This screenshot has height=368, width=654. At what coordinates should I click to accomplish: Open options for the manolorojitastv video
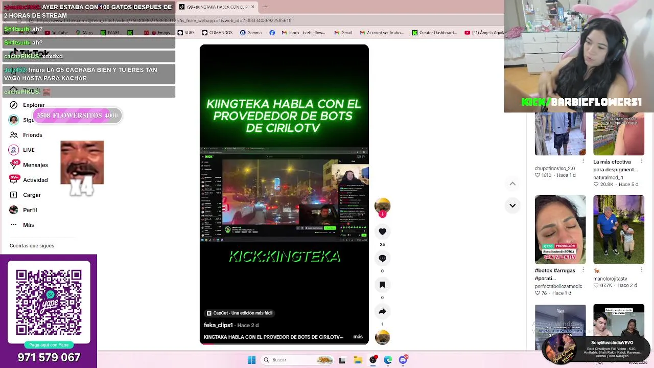[x=641, y=270]
